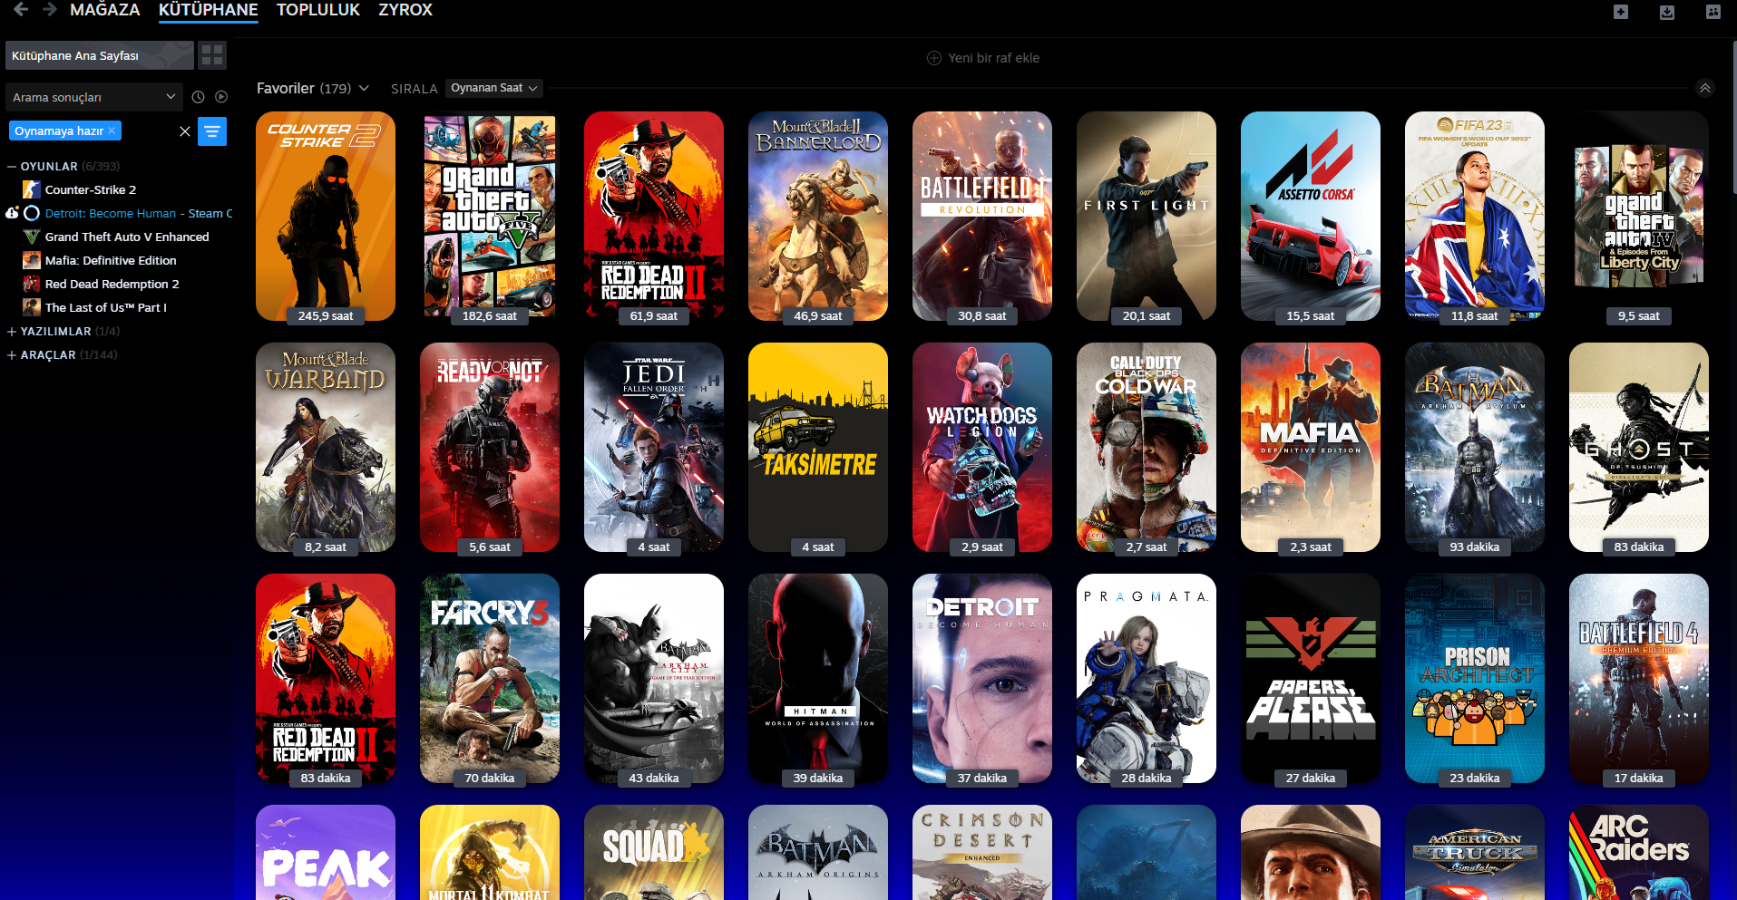
Task: Open the Taksimetre cover
Action: (x=818, y=447)
